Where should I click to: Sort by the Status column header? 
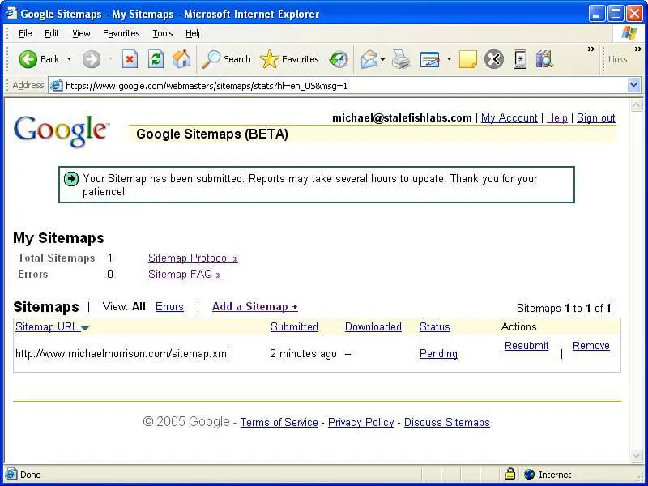coord(435,327)
